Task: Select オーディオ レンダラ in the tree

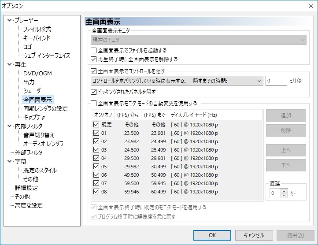Action: coord(43,144)
